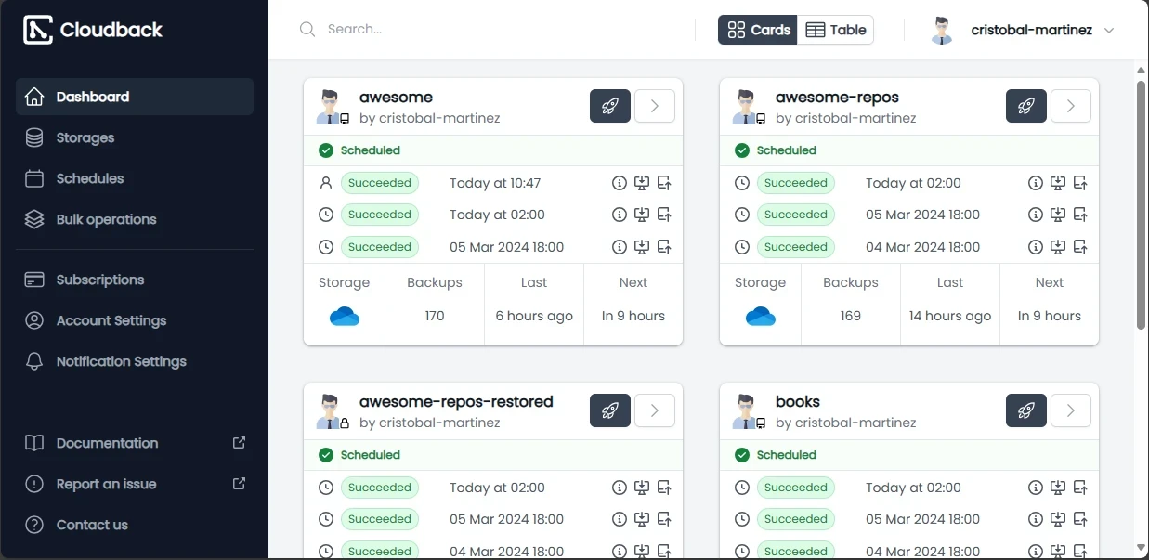Screen dimensions: 1149x560
Task: Click the user avatar in header
Action: [942, 30]
